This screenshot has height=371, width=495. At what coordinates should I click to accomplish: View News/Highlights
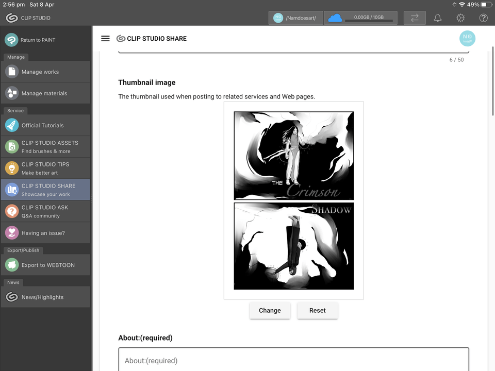[x=45, y=297]
